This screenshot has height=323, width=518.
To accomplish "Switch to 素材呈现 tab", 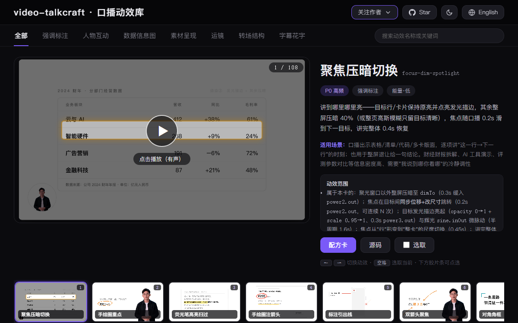I will click(183, 36).
